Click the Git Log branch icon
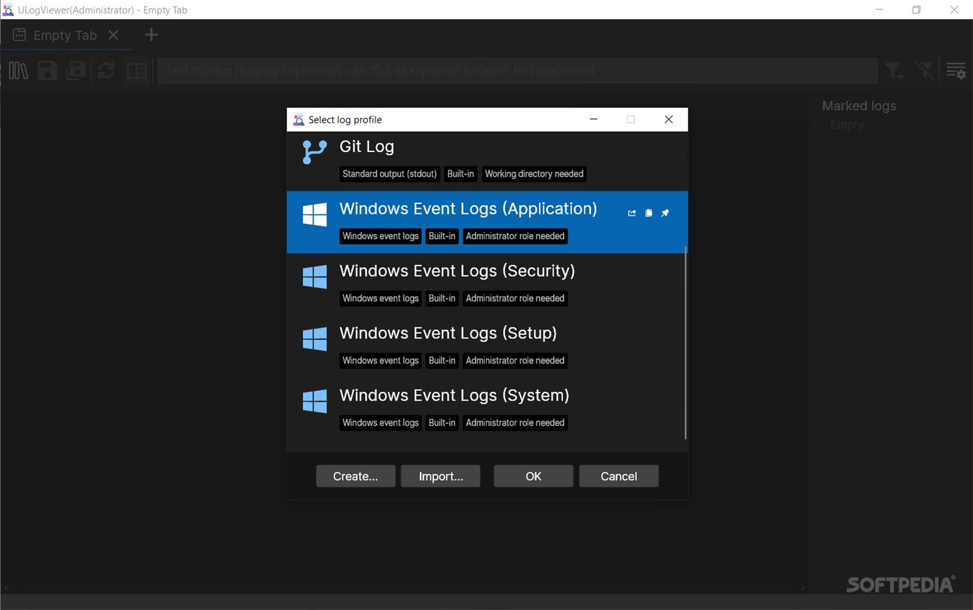The height and width of the screenshot is (610, 973). (315, 152)
